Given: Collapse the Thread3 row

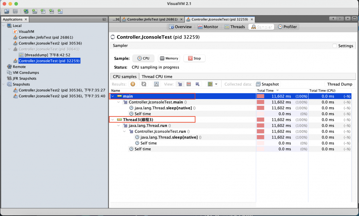Looking at the screenshot, I should click(x=113, y=119).
